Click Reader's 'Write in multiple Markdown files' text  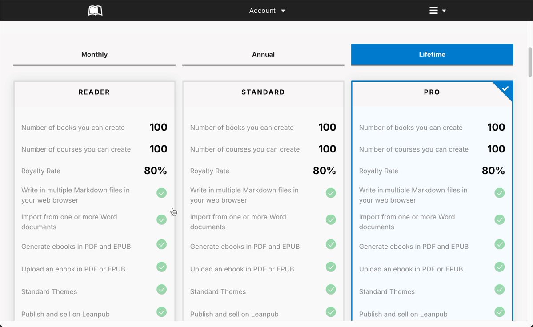(x=76, y=195)
